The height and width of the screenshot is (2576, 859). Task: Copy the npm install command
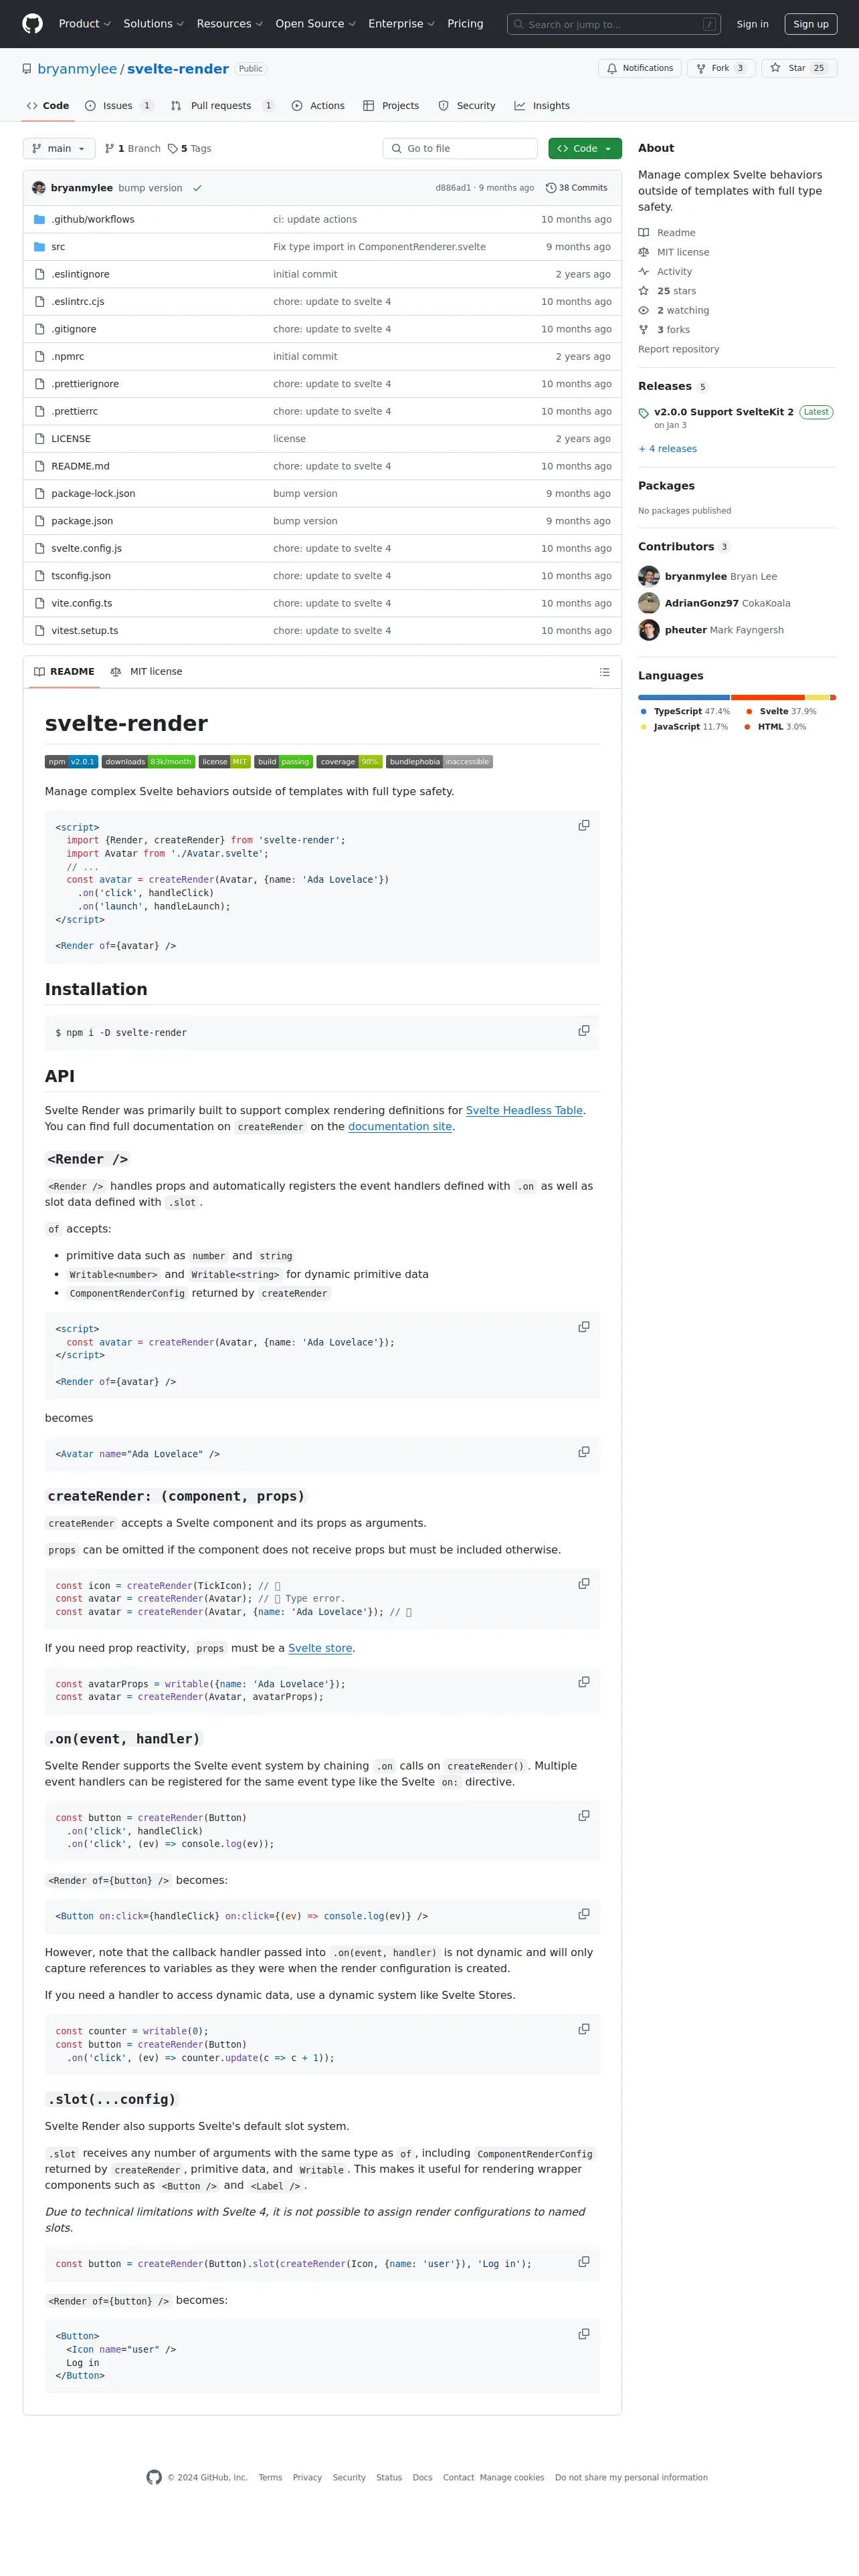(584, 1031)
